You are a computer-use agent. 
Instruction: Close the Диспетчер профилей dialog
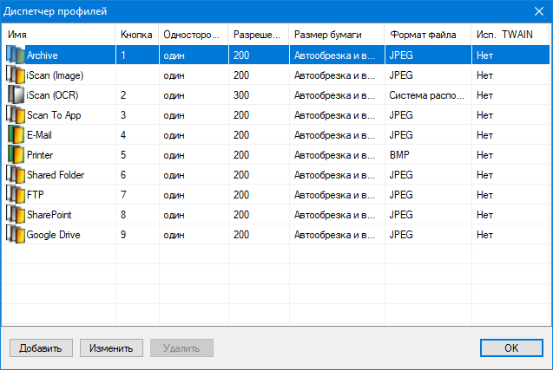tap(538, 10)
